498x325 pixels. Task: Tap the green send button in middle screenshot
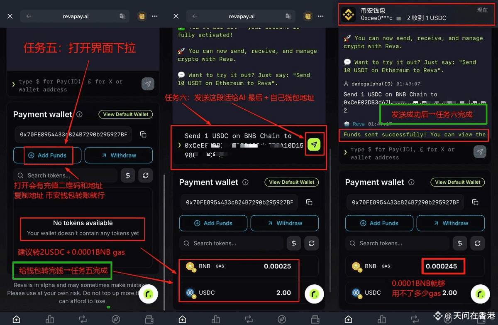(x=314, y=145)
